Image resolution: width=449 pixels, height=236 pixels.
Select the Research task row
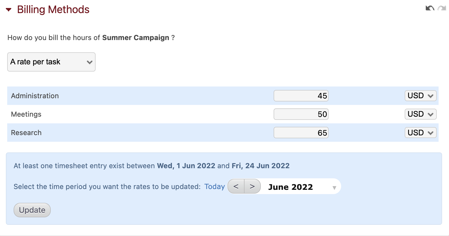(x=223, y=133)
